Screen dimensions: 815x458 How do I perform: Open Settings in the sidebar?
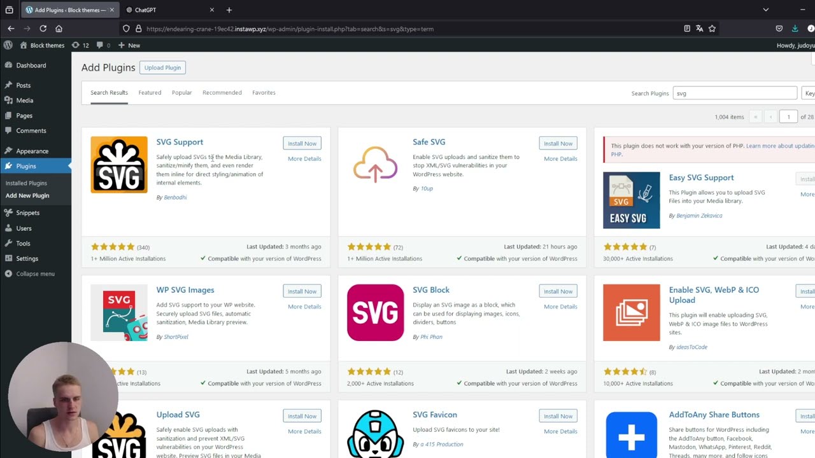coord(27,259)
